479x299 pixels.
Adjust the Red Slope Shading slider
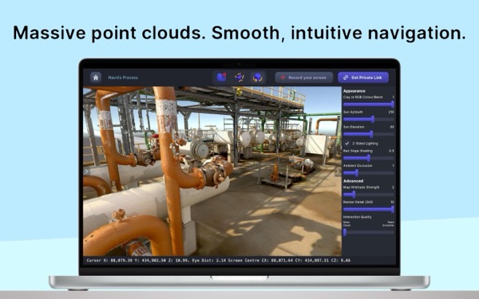368,158
